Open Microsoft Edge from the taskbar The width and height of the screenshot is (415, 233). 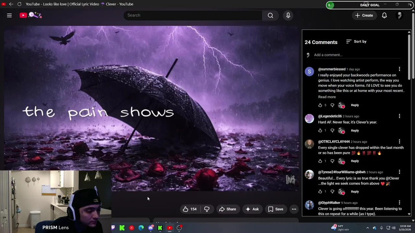click(x=141, y=228)
